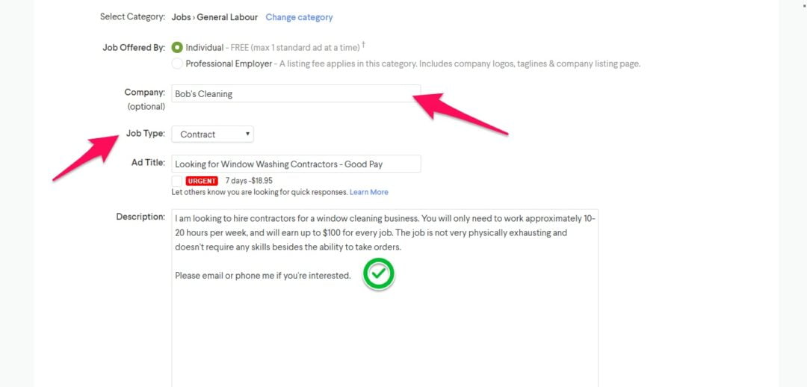
Task: Click the dagger footnote symbol after the Individual option
Action: pyautogui.click(x=363, y=45)
